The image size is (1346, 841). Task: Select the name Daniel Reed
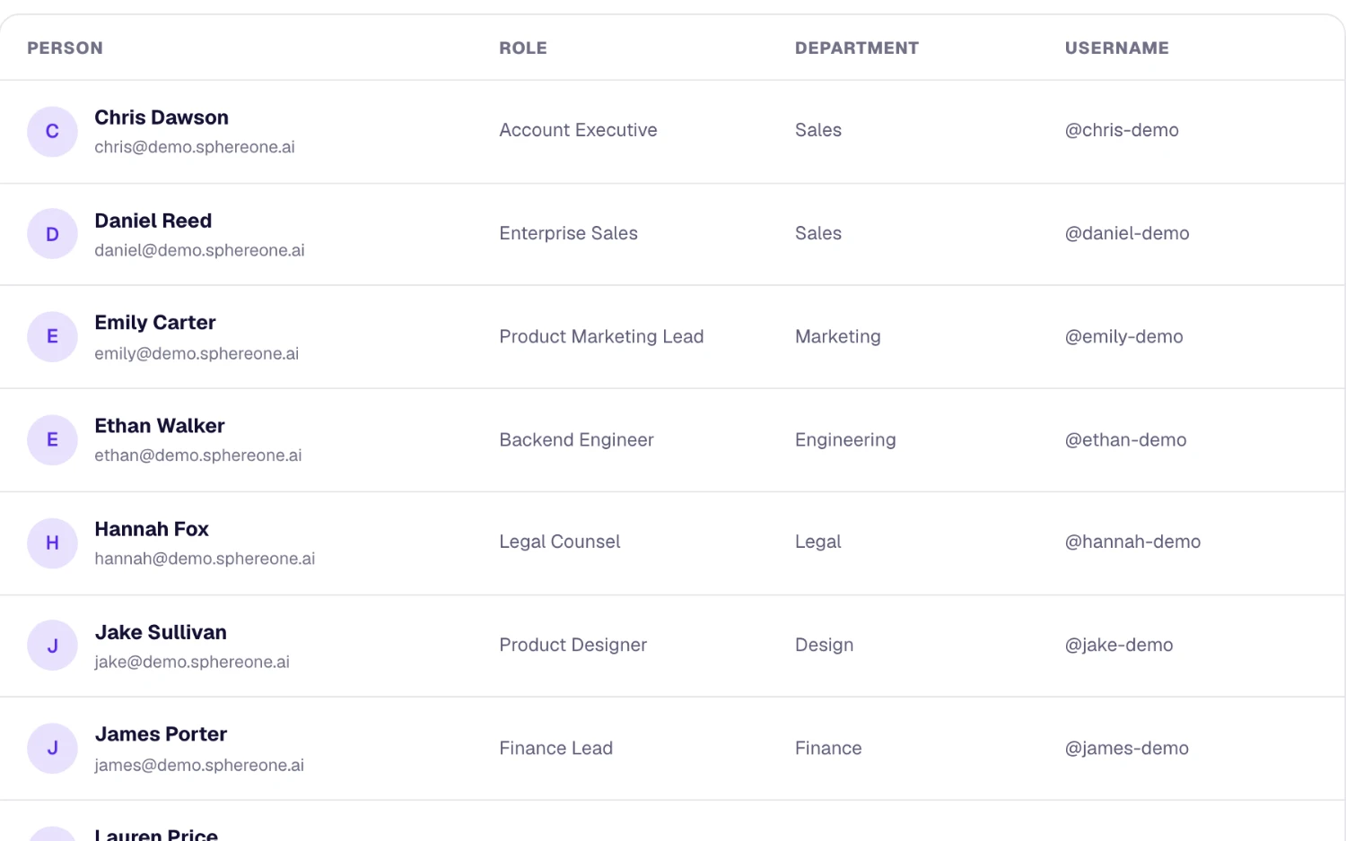[x=153, y=221]
